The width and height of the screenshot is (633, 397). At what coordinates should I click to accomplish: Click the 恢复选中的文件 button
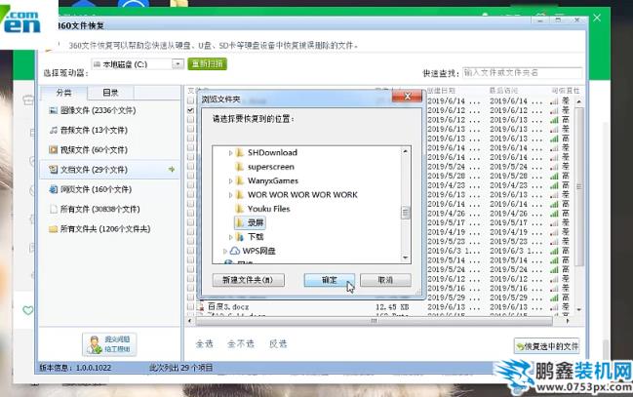coord(547,346)
